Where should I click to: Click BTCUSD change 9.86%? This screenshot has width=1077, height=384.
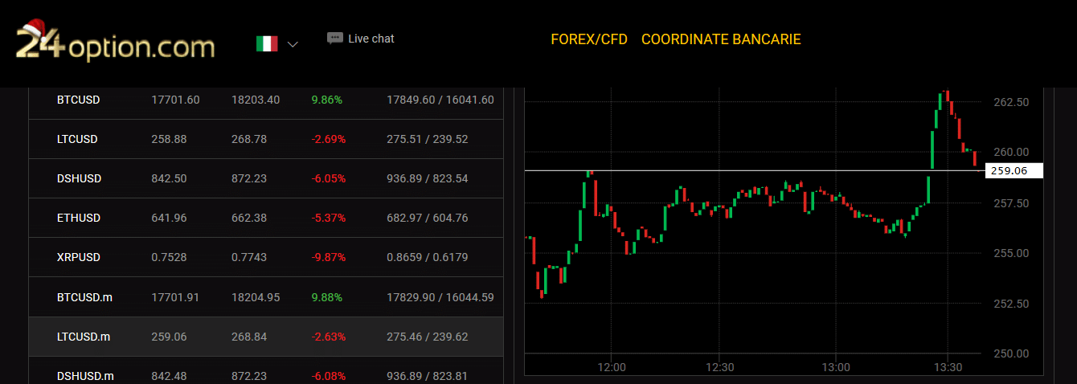click(326, 100)
